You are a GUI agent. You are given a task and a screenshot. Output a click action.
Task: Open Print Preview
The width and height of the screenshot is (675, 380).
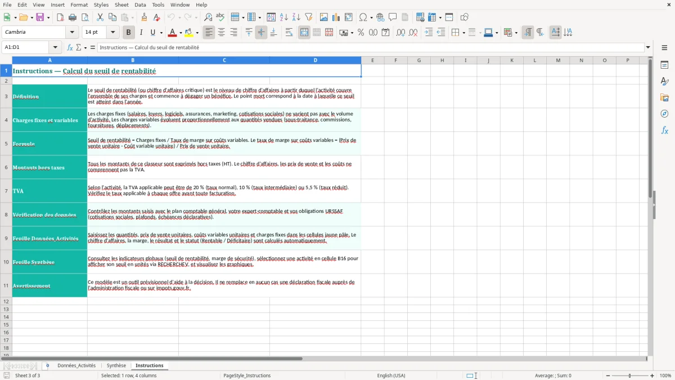(85, 17)
